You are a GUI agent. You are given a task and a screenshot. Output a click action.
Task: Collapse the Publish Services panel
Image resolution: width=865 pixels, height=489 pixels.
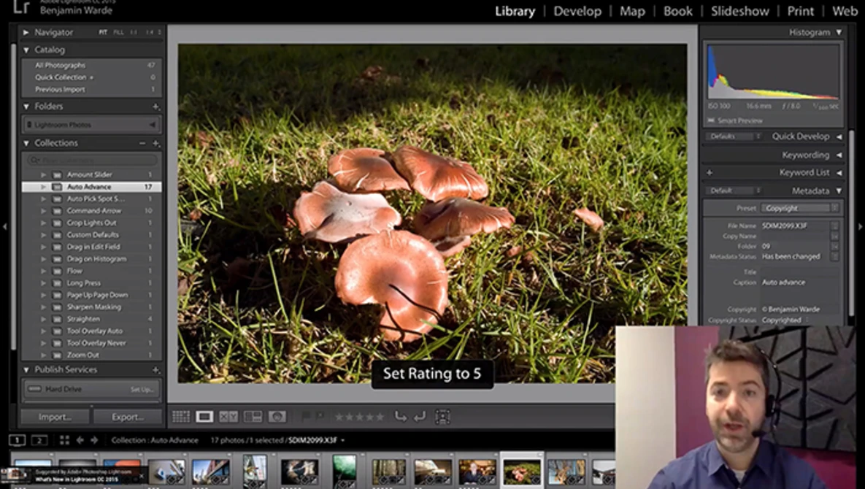[26, 370]
